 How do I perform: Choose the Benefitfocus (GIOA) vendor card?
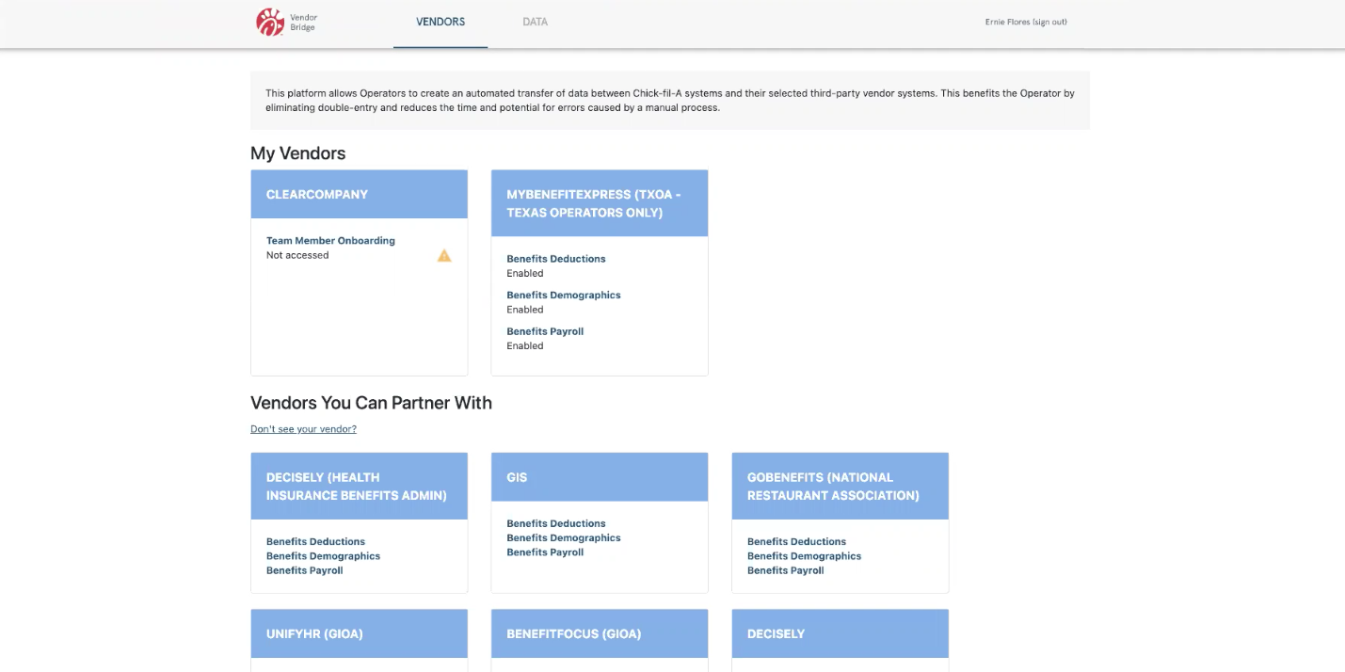[x=600, y=633]
